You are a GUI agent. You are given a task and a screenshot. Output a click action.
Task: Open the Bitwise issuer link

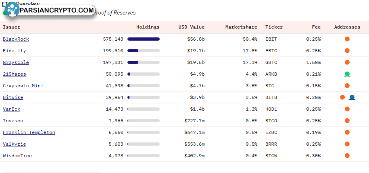pyautogui.click(x=13, y=97)
